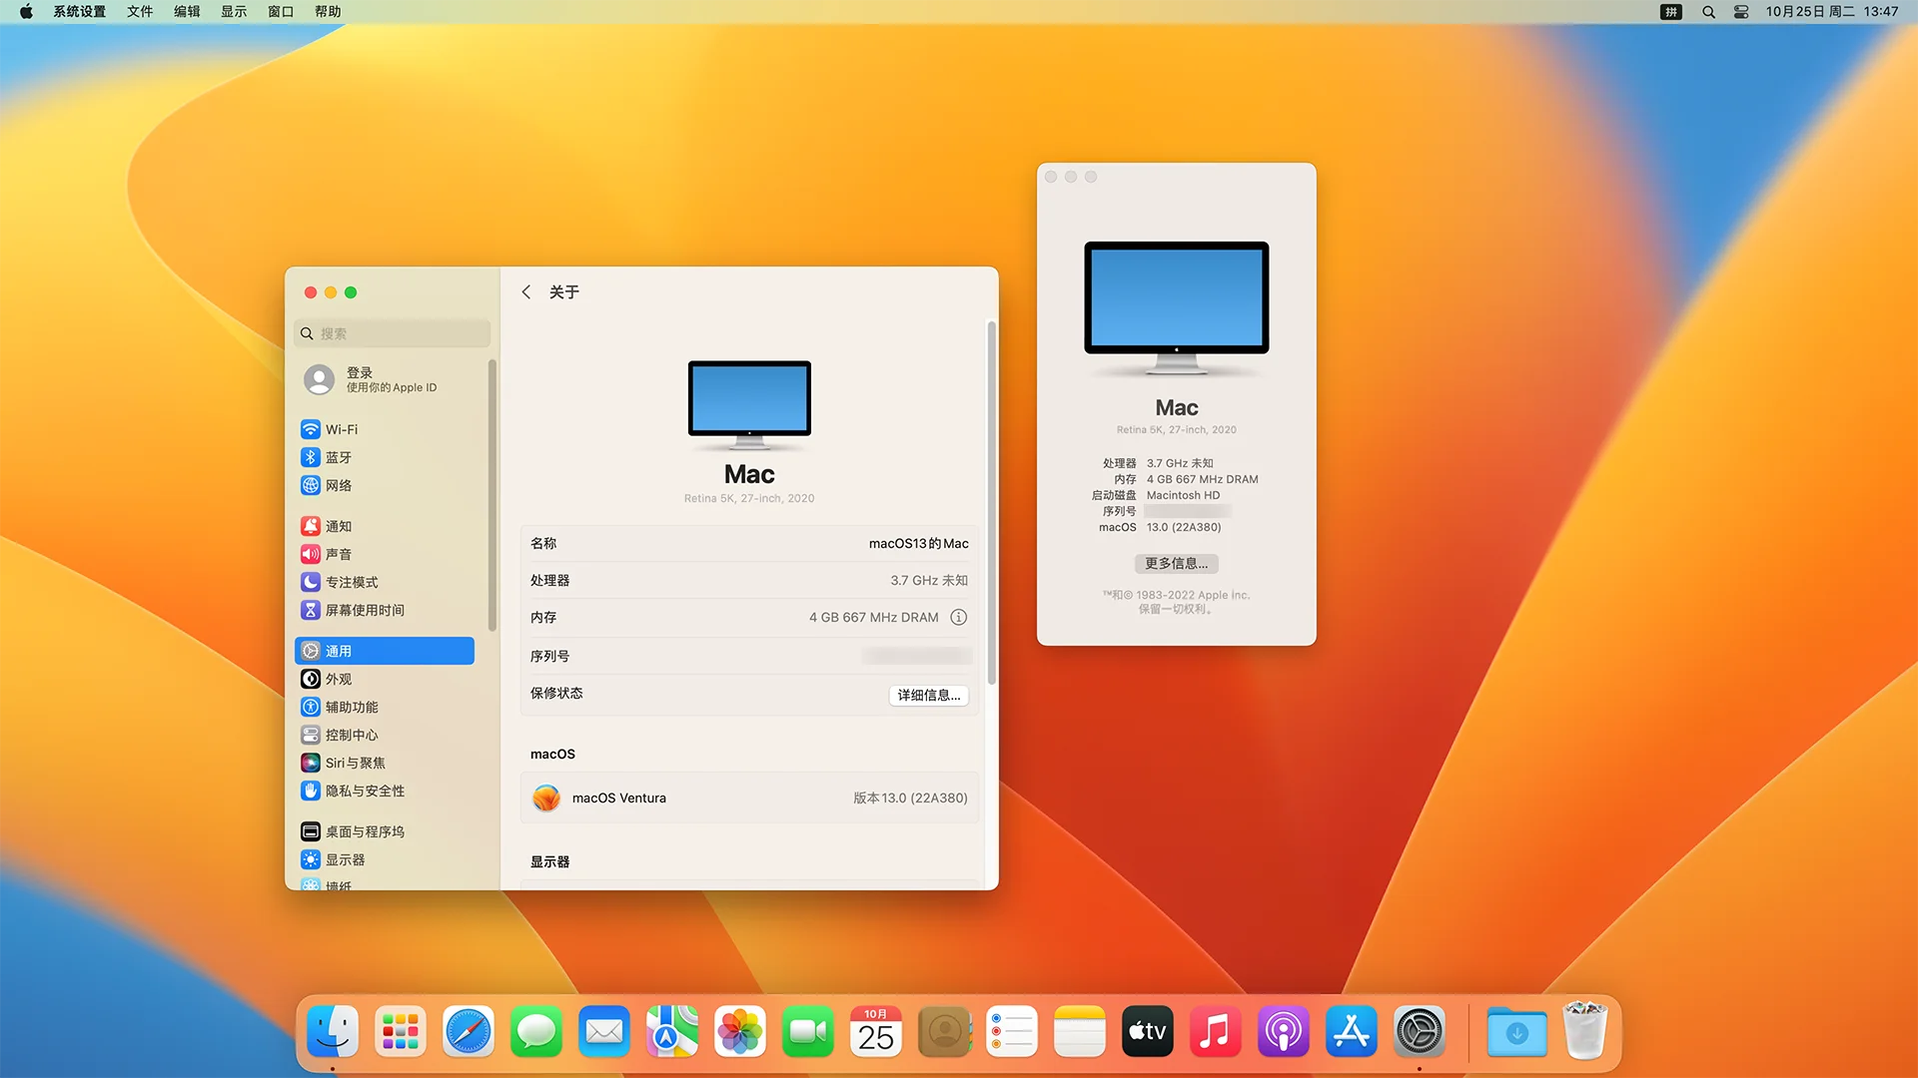
Task: Open the App Store dock icon
Action: click(1351, 1032)
